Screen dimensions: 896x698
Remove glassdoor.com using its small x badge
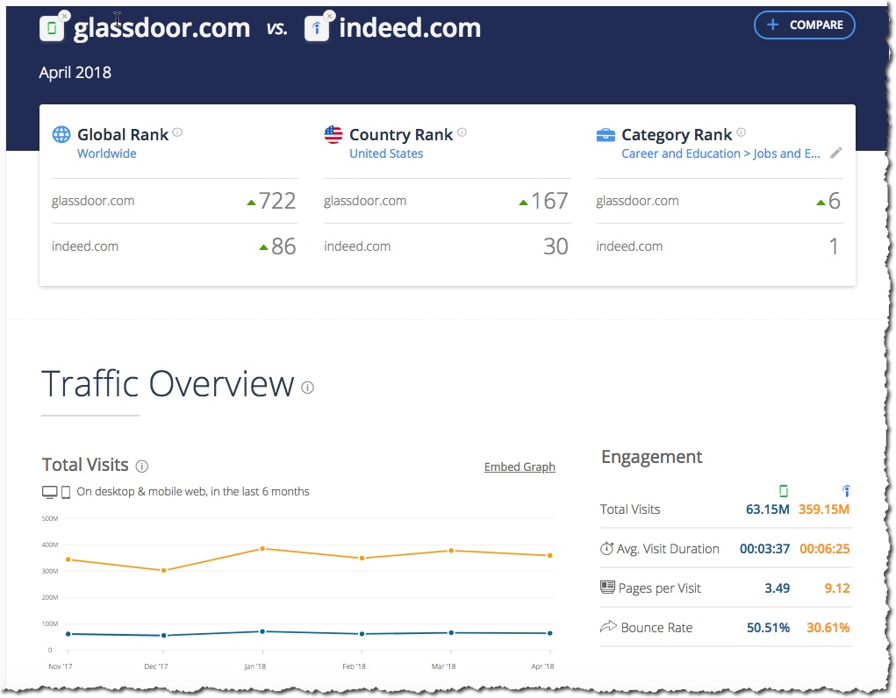point(65,16)
